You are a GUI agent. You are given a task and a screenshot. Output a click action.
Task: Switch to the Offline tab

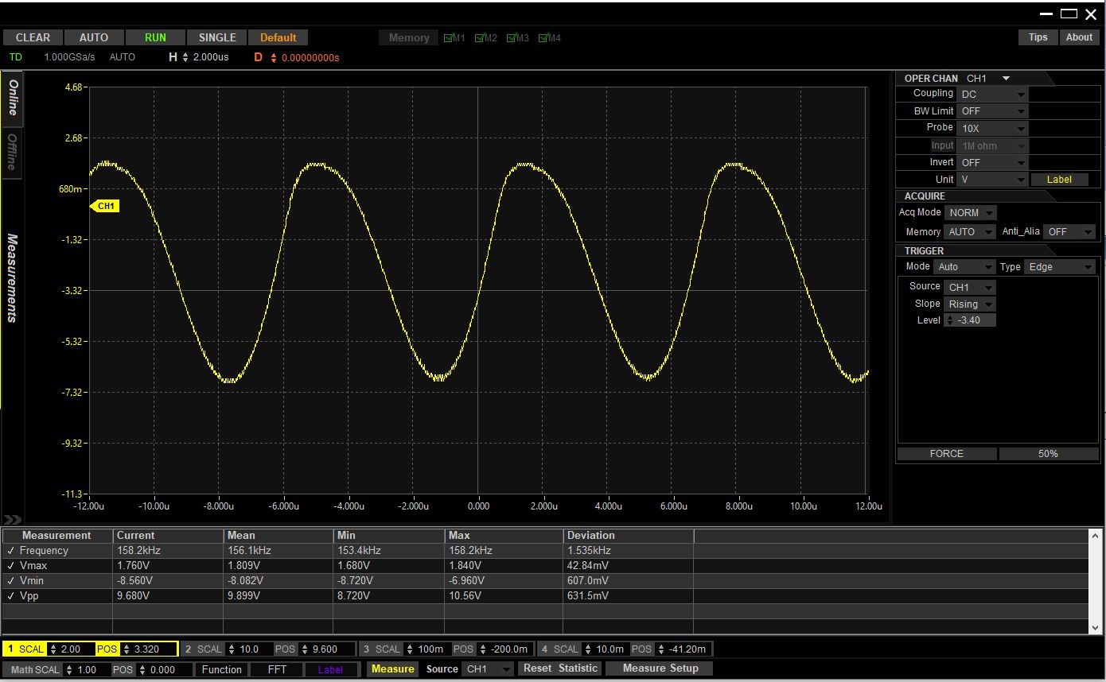pos(12,152)
